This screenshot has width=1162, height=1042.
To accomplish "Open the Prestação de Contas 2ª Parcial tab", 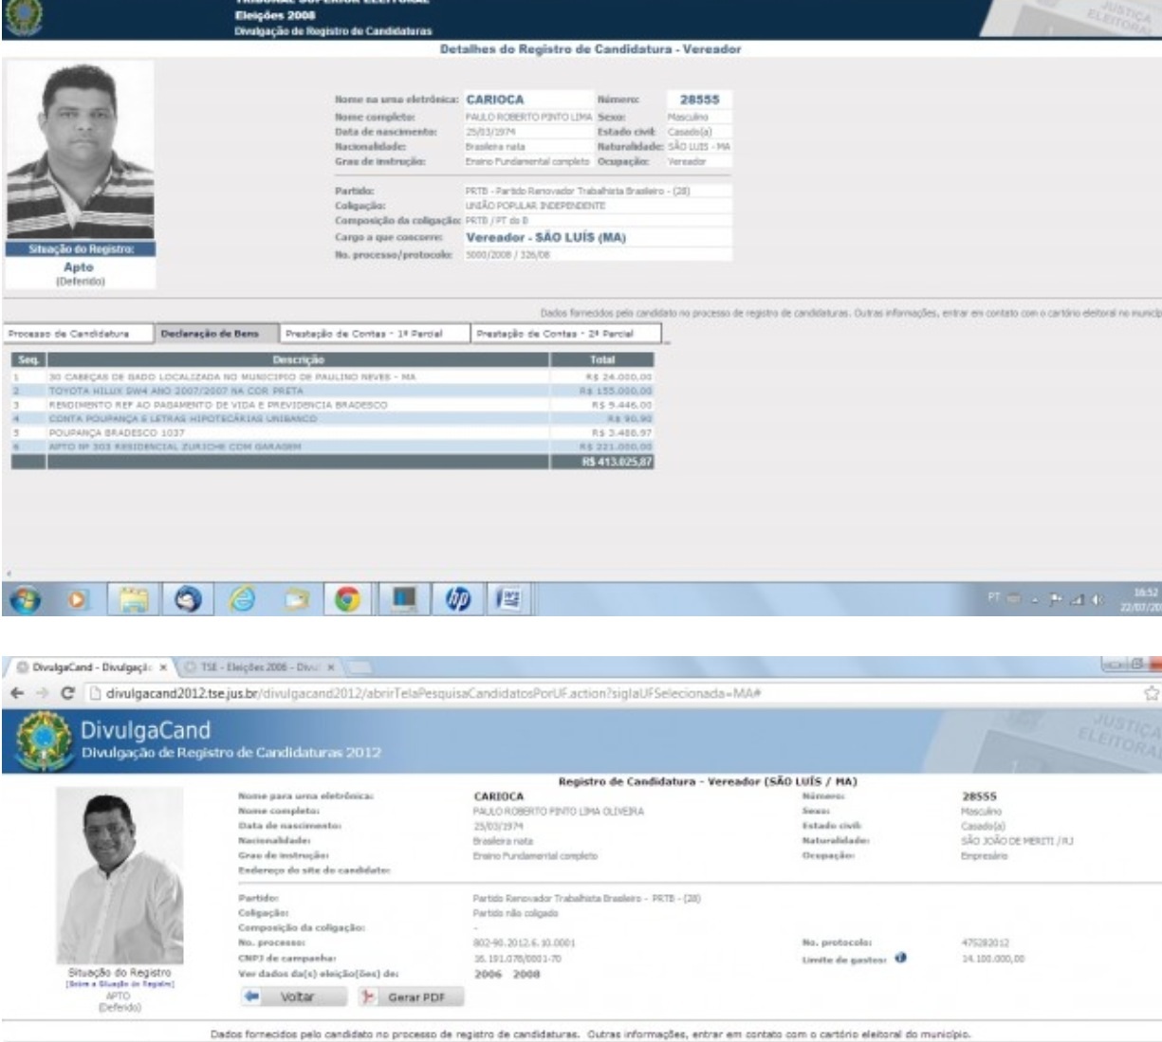I will pos(565,334).
